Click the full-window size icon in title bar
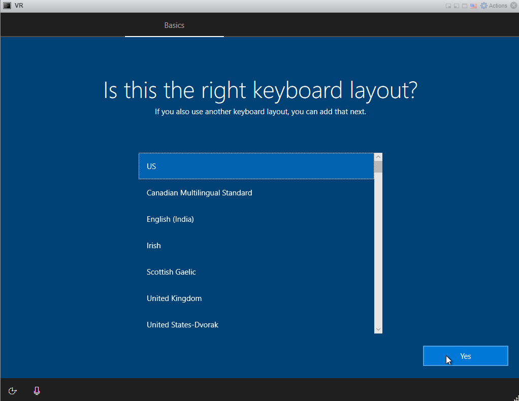The width and height of the screenshot is (519, 401). point(465,6)
